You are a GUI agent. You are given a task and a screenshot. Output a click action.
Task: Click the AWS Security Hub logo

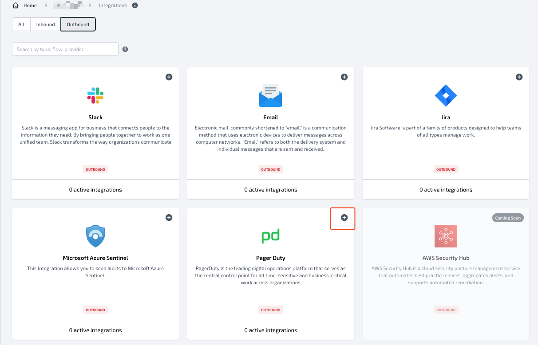tap(446, 236)
